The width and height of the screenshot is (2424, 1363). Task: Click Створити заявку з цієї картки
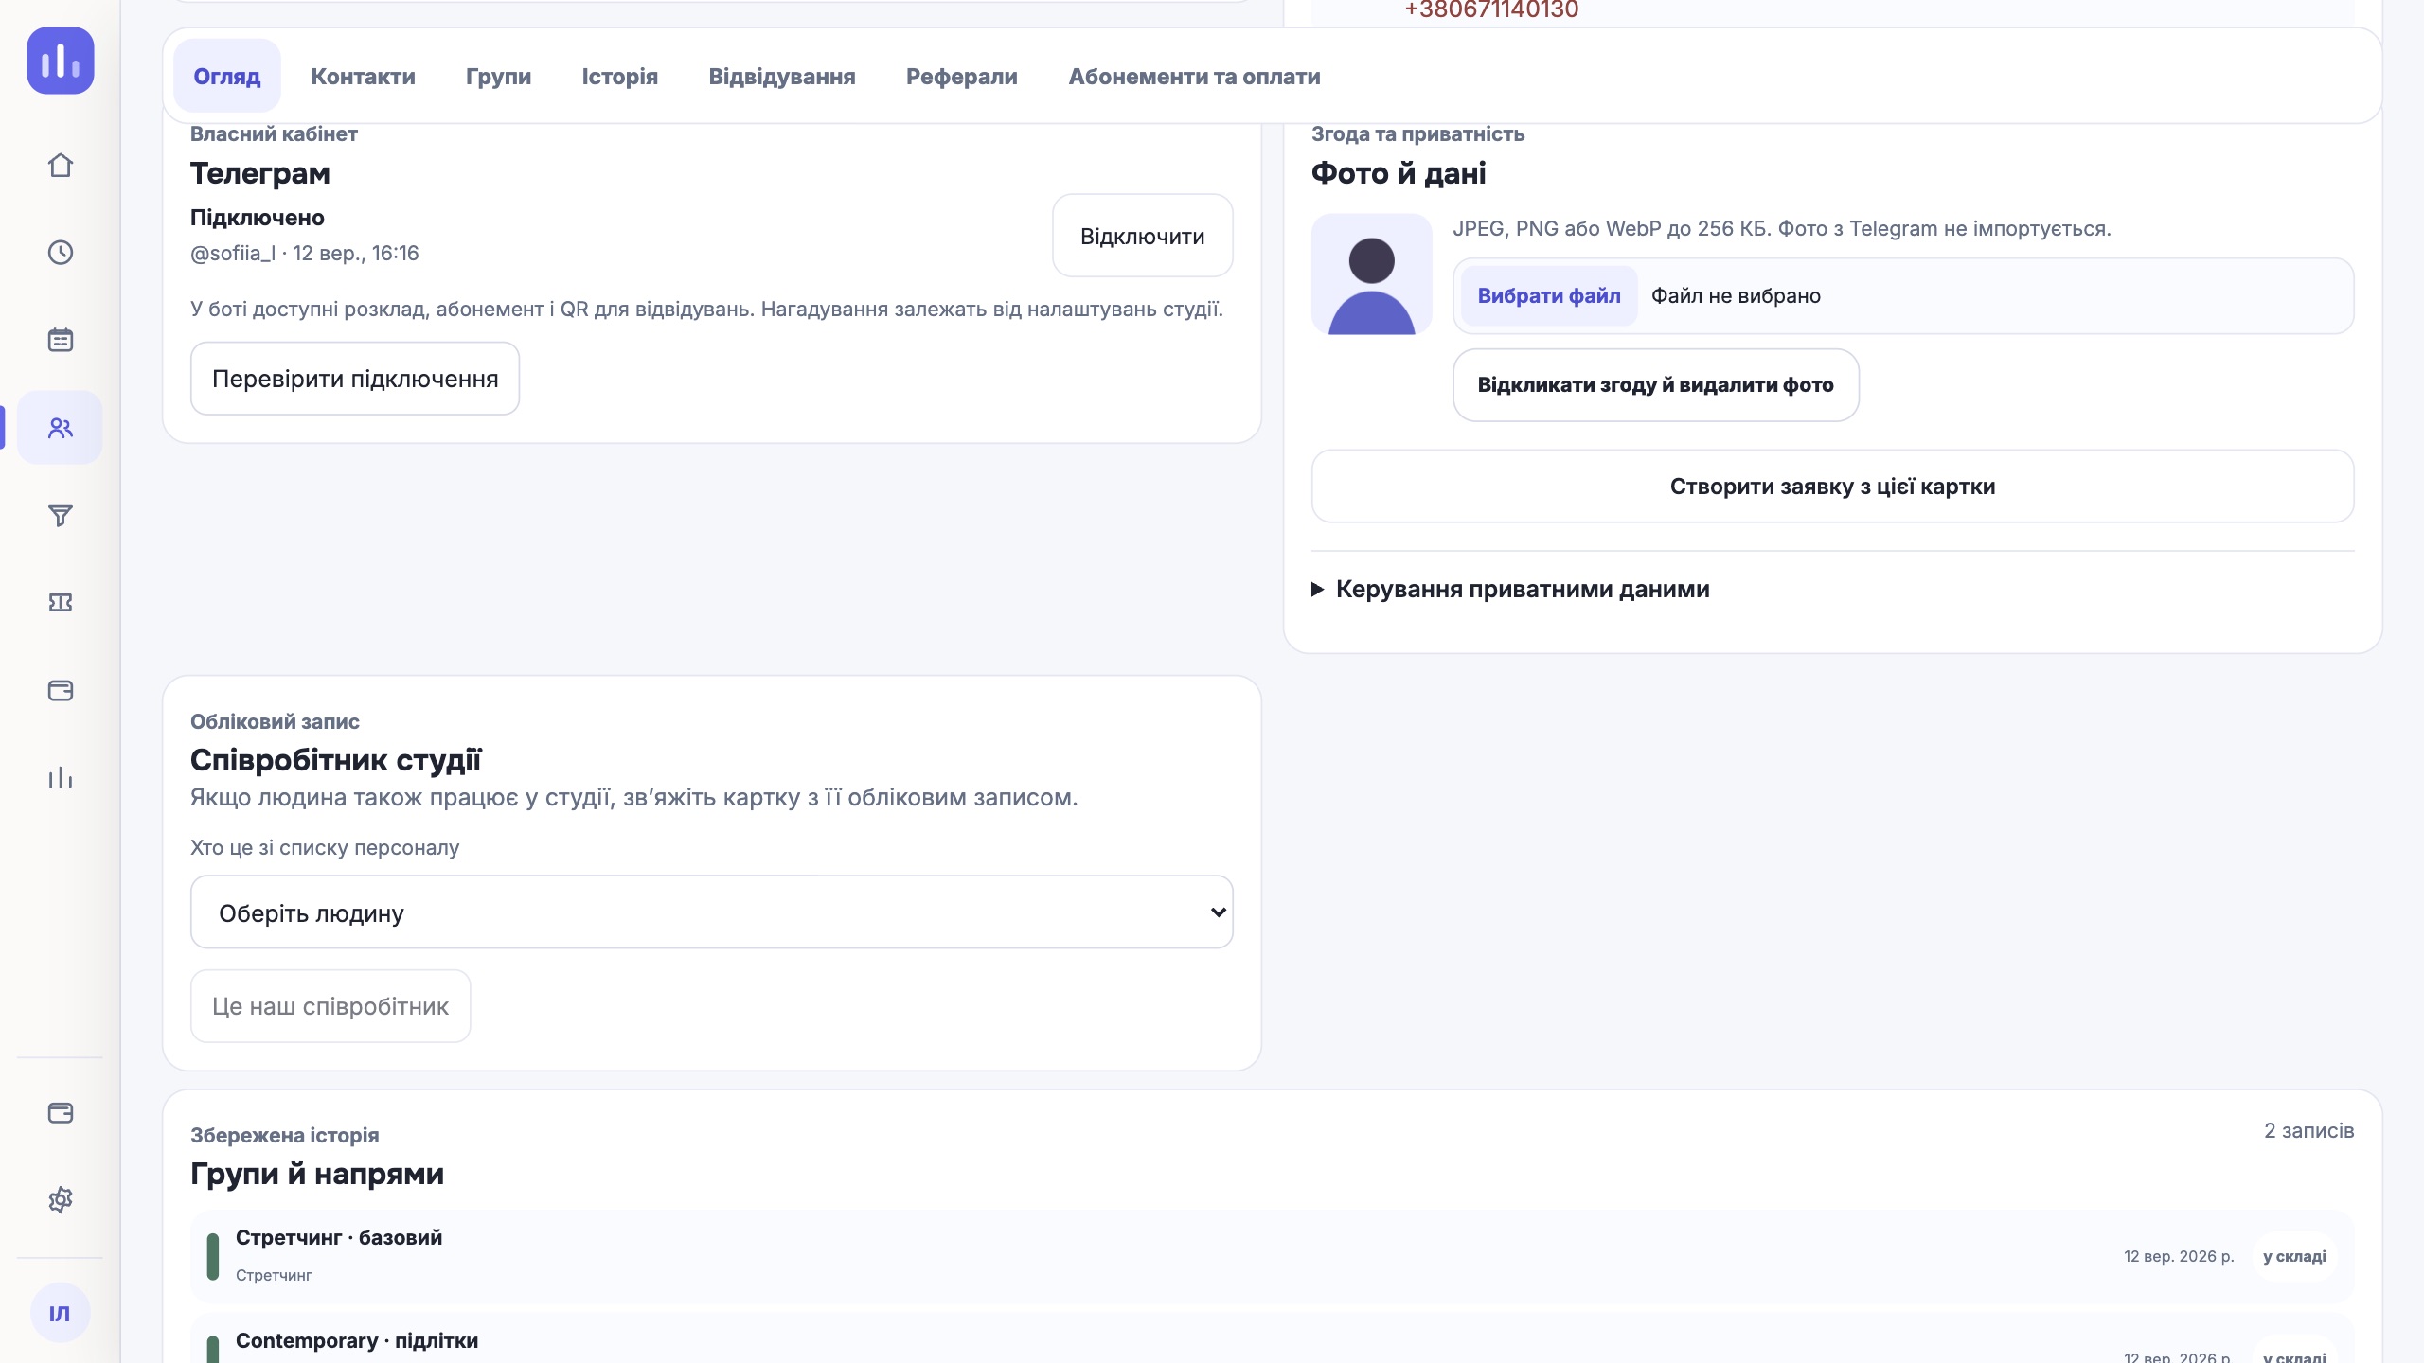[x=1833, y=487]
